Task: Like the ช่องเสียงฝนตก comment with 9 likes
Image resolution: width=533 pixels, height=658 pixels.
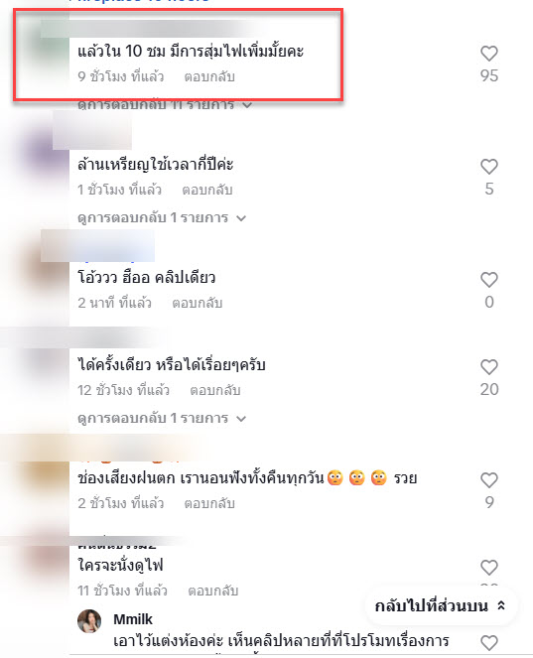Action: pos(489,480)
